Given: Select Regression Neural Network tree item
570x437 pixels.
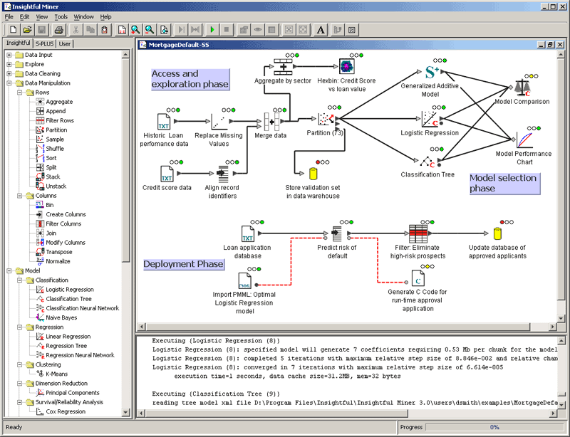Looking at the screenshot, I should [80, 355].
